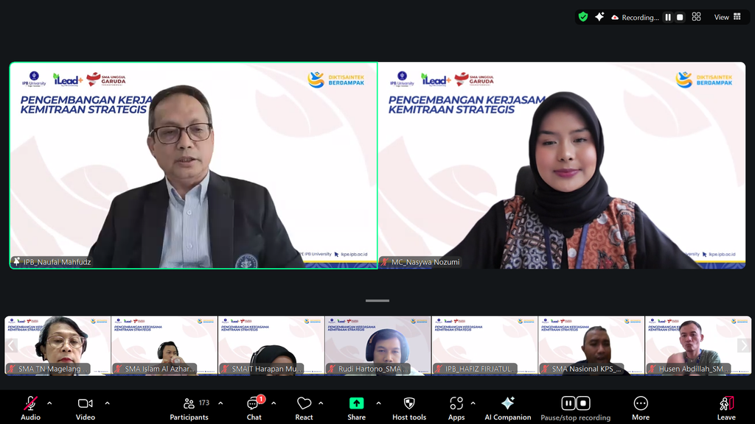Pause recording from the top recording indicator
The height and width of the screenshot is (424, 755).
(x=668, y=18)
